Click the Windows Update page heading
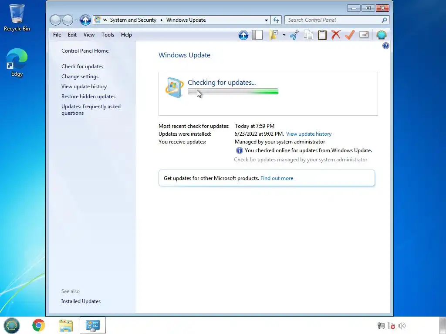 [184, 55]
